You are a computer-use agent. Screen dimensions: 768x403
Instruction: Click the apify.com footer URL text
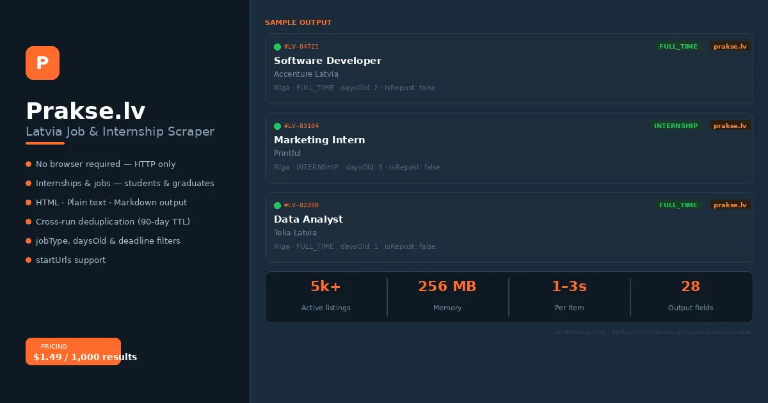(x=682, y=332)
